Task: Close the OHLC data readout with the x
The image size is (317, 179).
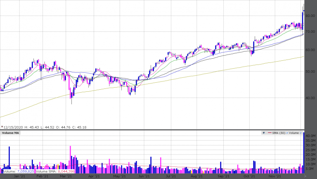Action: point(2,127)
